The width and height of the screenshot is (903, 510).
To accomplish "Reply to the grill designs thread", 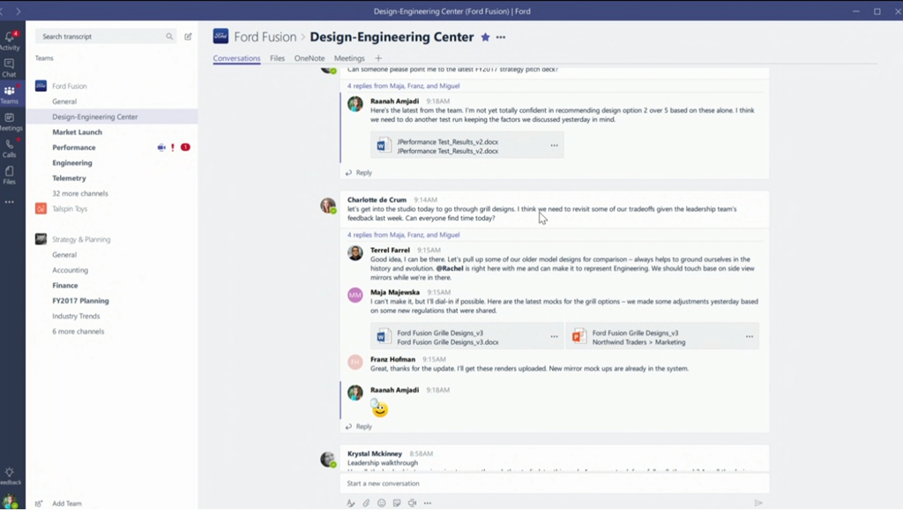I will pyautogui.click(x=363, y=426).
